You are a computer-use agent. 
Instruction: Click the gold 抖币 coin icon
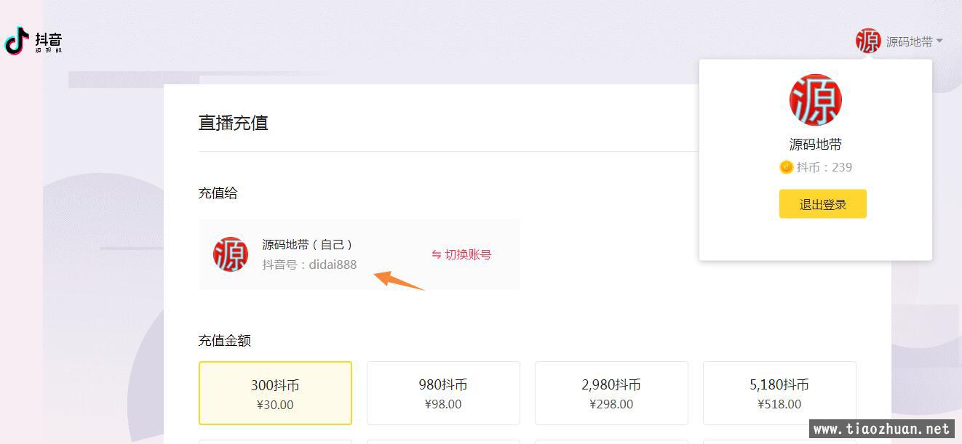786,167
